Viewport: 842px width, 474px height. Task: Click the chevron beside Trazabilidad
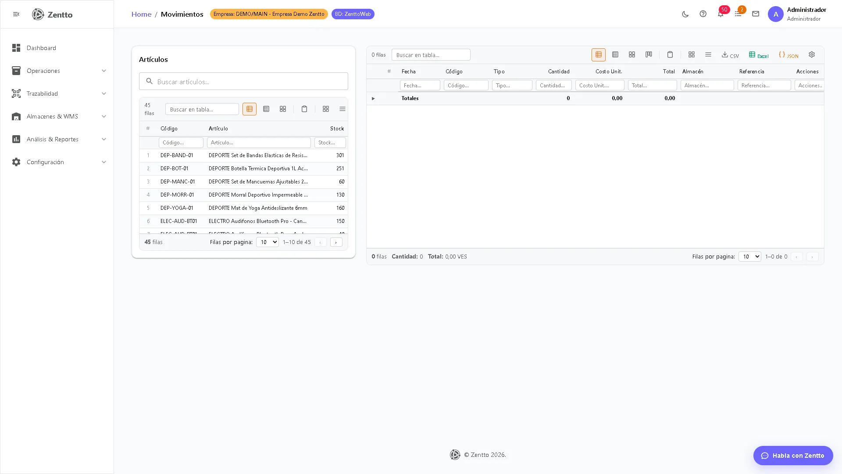(104, 93)
